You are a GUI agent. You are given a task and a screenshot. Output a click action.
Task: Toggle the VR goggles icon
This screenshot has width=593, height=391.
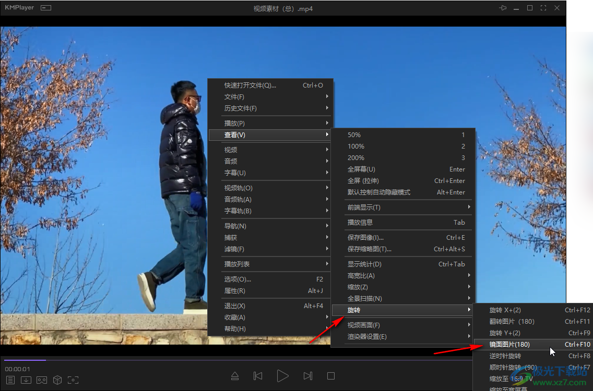[x=42, y=380]
